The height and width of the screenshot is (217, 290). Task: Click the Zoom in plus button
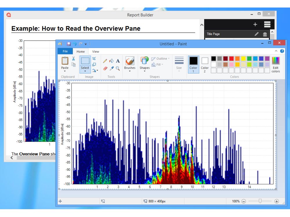(277, 201)
